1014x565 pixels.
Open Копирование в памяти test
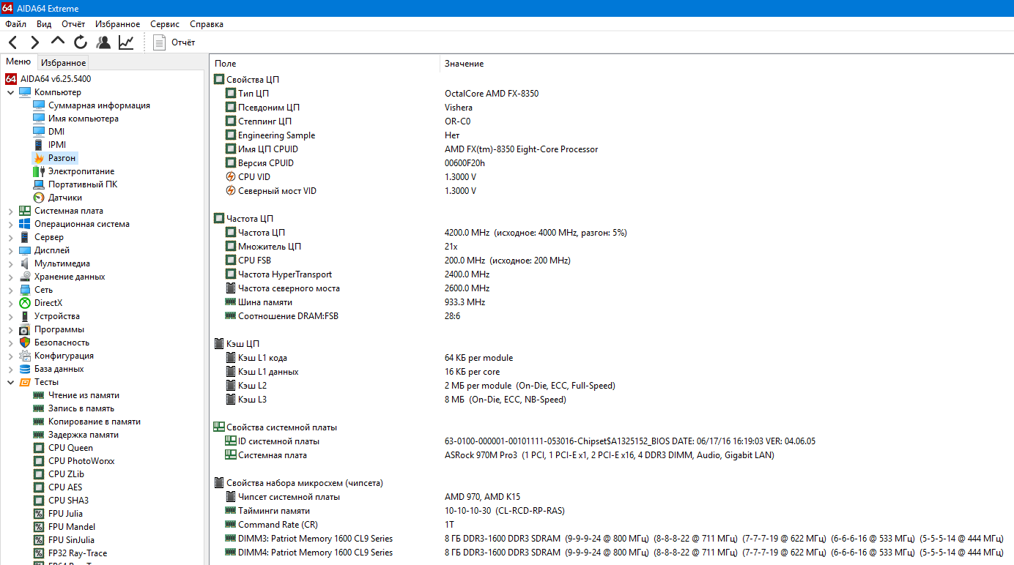(95, 422)
